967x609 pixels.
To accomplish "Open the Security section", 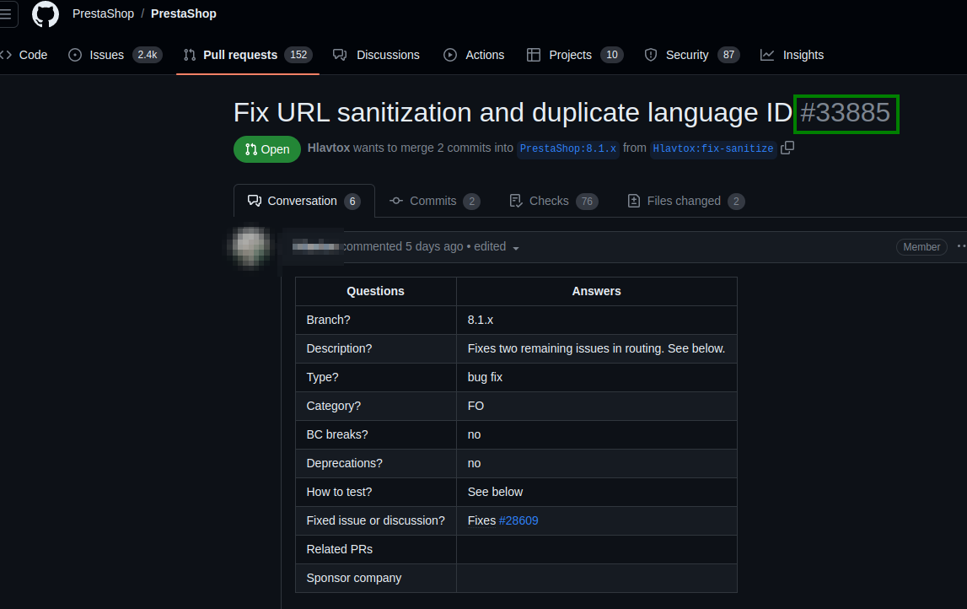I will tap(691, 55).
